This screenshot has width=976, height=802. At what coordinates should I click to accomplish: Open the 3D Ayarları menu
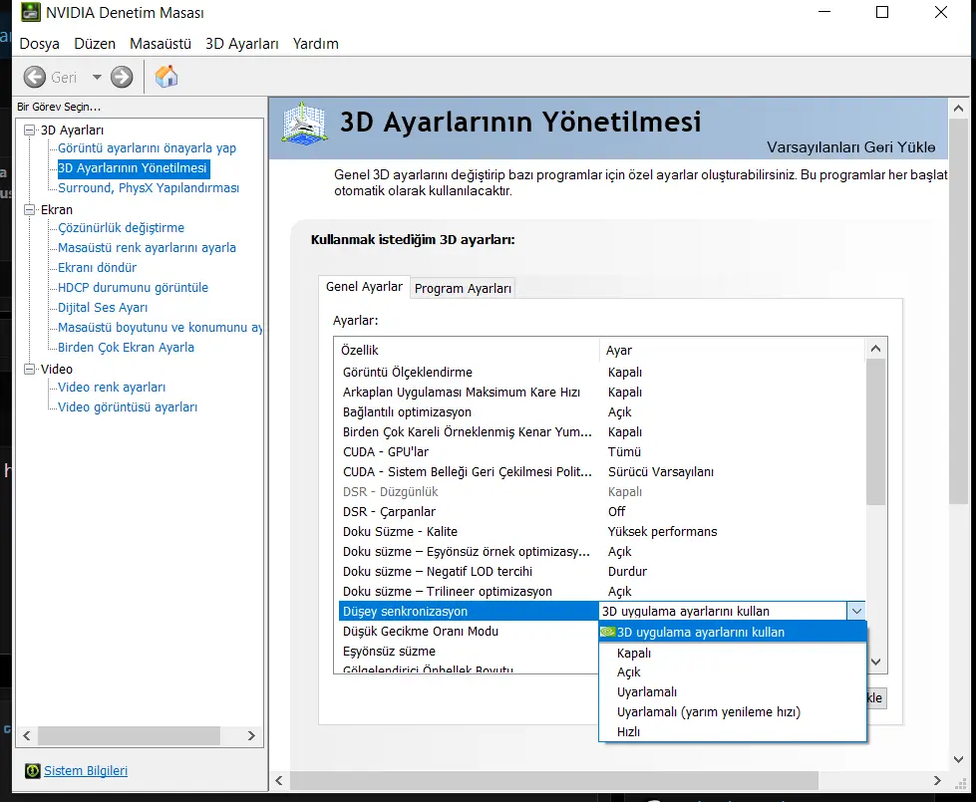[241, 44]
